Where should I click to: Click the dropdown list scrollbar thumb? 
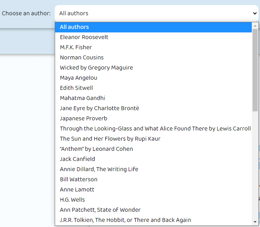tap(255, 70)
